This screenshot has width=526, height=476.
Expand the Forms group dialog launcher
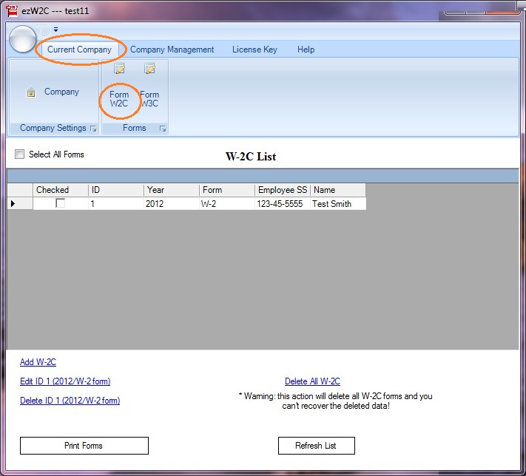(x=163, y=129)
